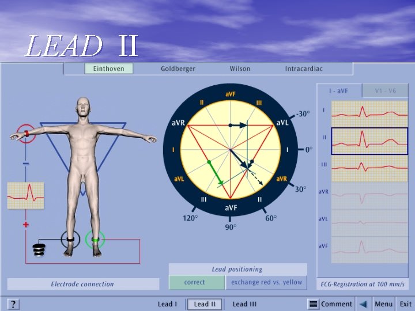415x311 pixels.
Task: Click orange aVF label at circle top
Action: coord(230,94)
